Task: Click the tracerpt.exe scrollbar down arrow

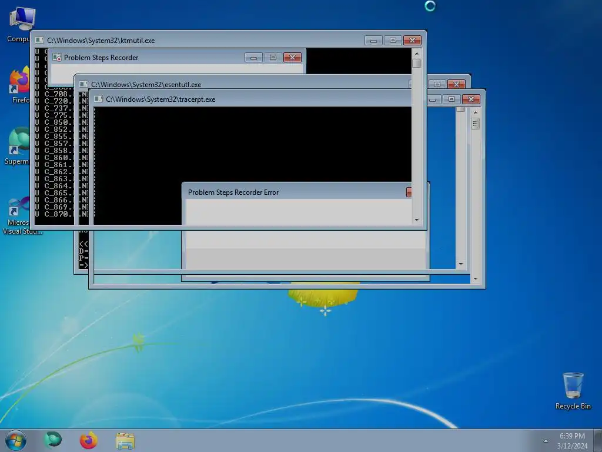Action: (475, 278)
